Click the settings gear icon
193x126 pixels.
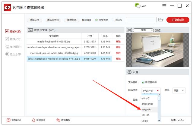tap(129, 72)
